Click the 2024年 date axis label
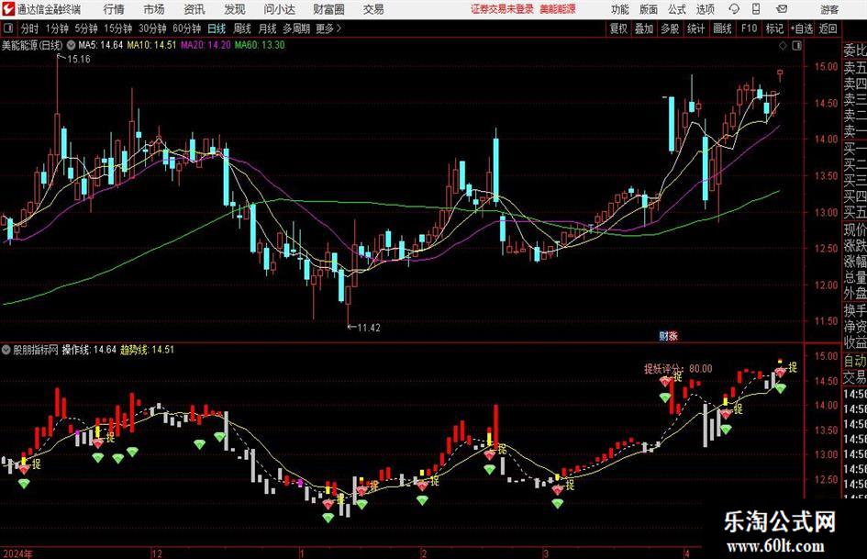 pyautogui.click(x=17, y=553)
